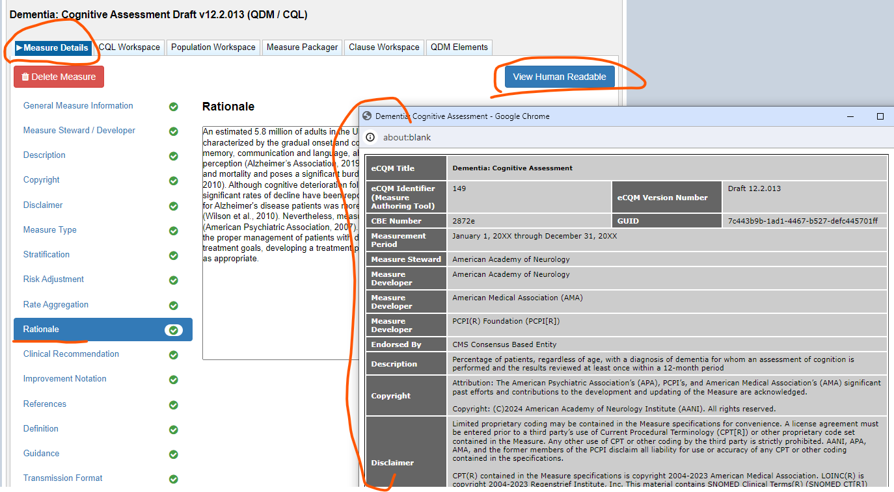Click the site info icon beside about:blank
This screenshot has width=894, height=492.
pos(370,137)
